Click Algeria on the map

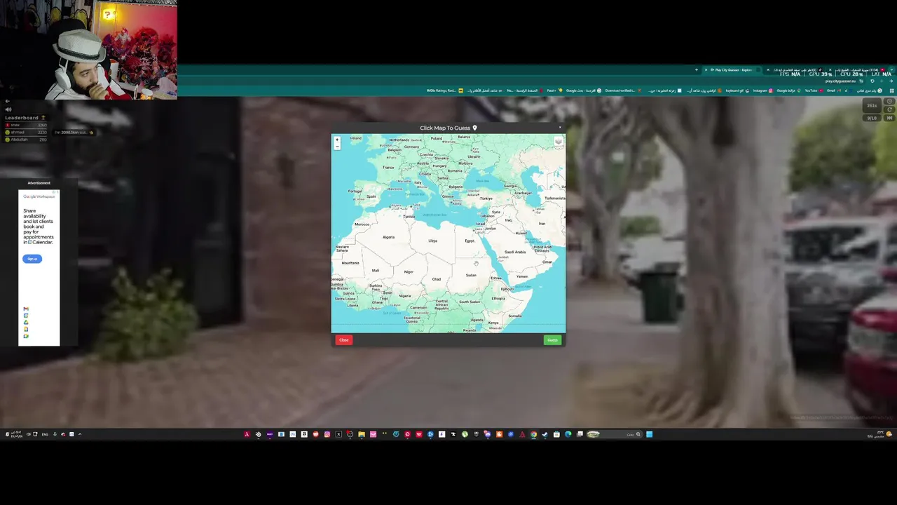[388, 237]
